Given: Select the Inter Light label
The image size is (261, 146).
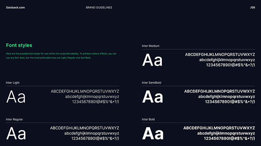Looking at the screenshot, I should coord(13,83).
